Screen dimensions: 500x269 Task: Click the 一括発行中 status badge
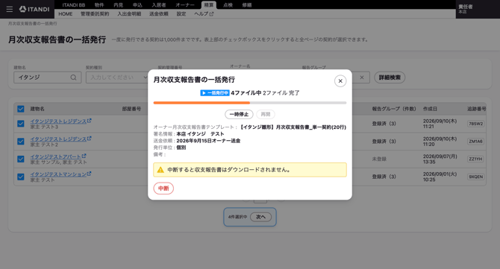pos(215,93)
